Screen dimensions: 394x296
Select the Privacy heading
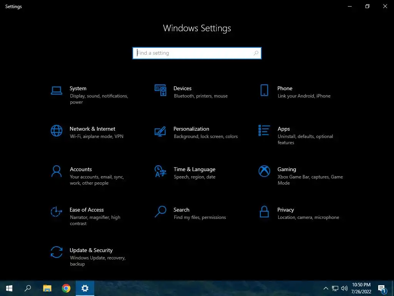point(285,210)
